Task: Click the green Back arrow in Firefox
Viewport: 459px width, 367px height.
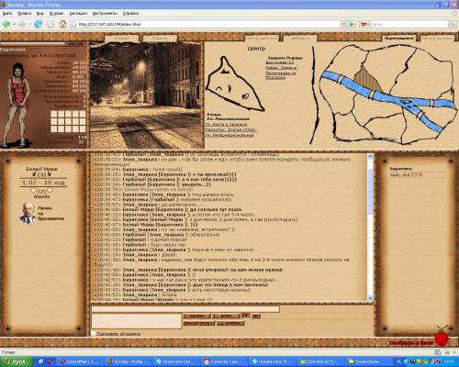Action: pyautogui.click(x=6, y=24)
